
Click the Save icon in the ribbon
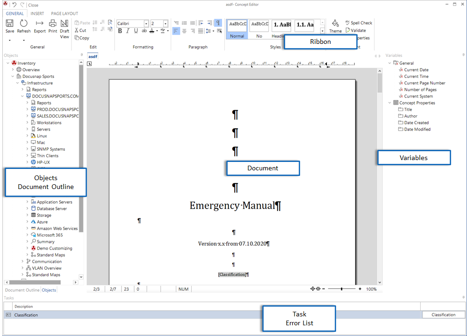(x=9, y=23)
